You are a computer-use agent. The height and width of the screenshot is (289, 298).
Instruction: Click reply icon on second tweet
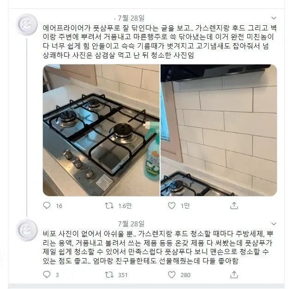coord(47,275)
